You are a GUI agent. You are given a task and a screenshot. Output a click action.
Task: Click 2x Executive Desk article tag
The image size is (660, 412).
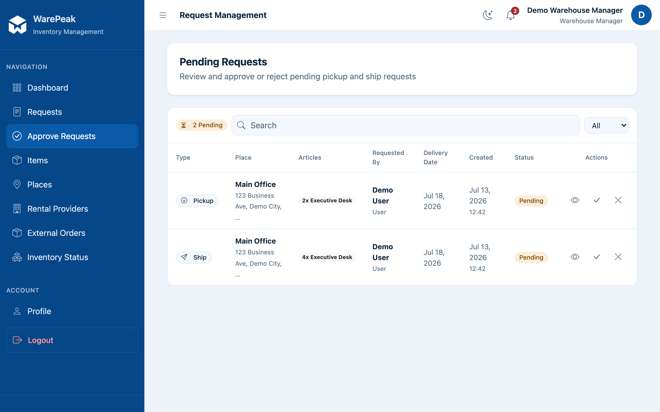tap(327, 200)
